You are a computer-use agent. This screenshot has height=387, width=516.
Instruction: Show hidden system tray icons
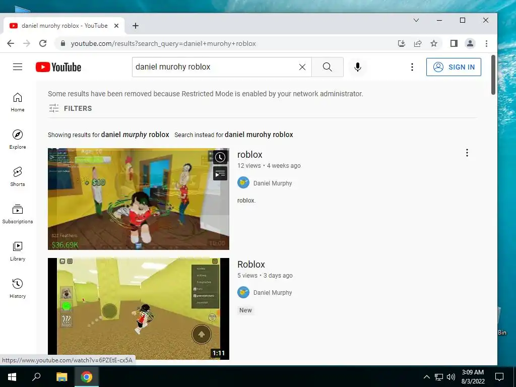[x=426, y=377]
